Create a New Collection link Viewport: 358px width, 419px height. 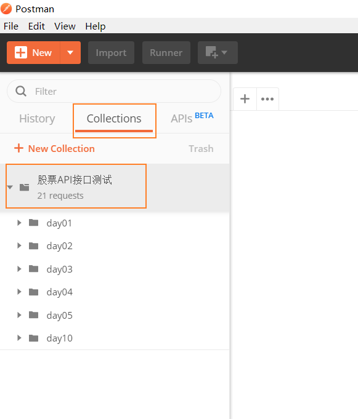[x=54, y=148]
